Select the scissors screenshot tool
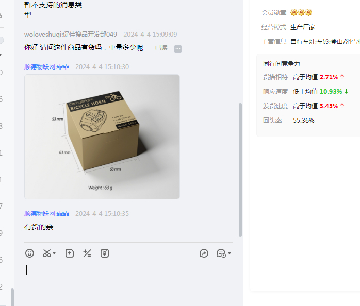Screen dimensions: 360x306 tap(47, 253)
